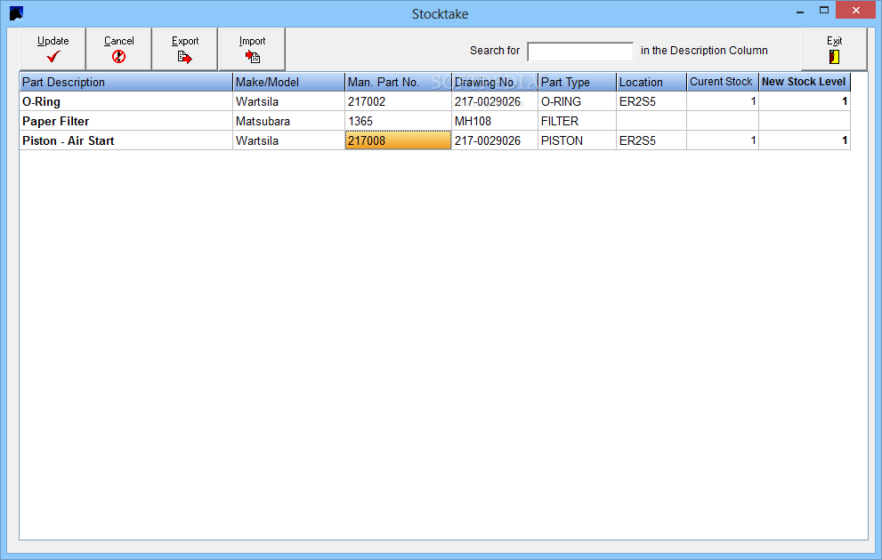882x560 pixels.
Task: Click the Exit door button
Action: pyautogui.click(x=834, y=49)
